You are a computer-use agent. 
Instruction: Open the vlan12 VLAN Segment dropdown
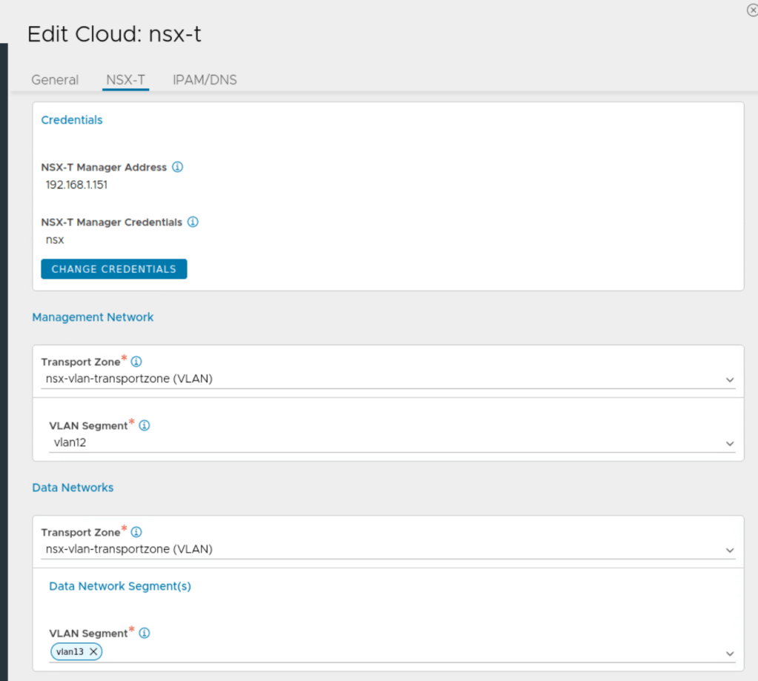click(x=730, y=443)
